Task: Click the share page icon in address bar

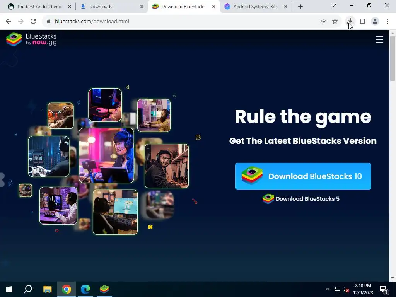Action: click(323, 22)
